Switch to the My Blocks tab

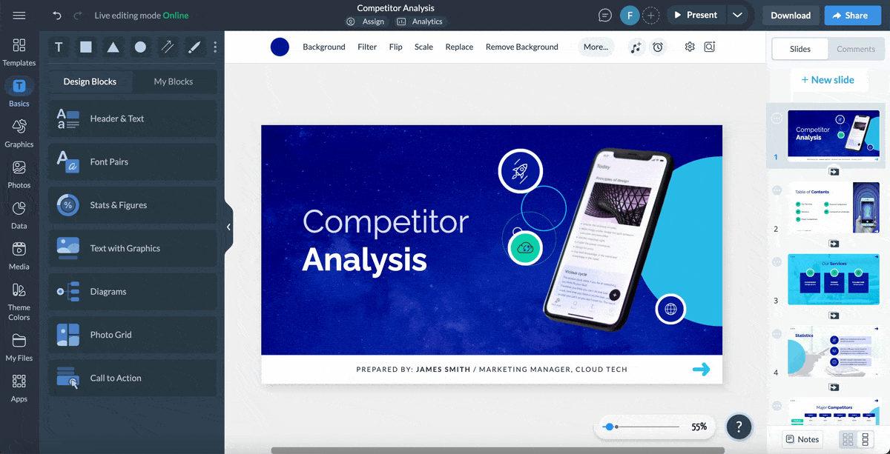[x=173, y=81]
